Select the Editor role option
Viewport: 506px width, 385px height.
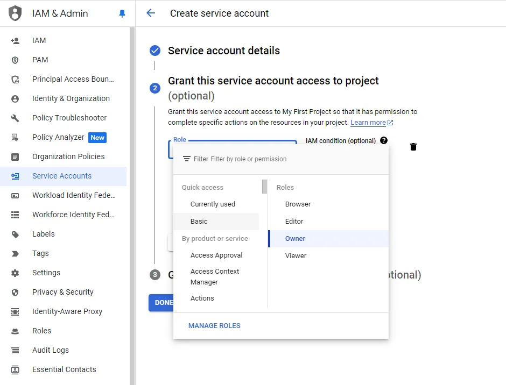coord(294,222)
